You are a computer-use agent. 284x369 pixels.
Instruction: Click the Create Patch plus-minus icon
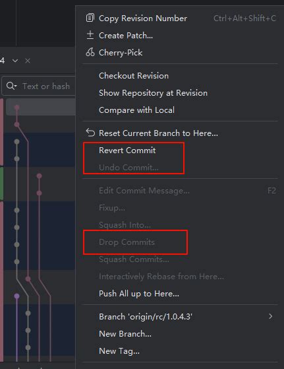tap(90, 35)
